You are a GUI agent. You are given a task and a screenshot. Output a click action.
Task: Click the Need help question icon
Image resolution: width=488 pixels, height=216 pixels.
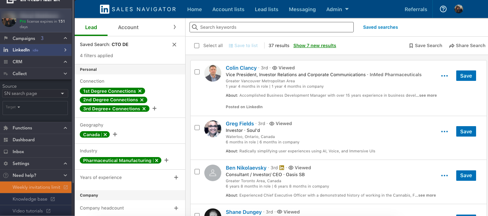click(6, 175)
